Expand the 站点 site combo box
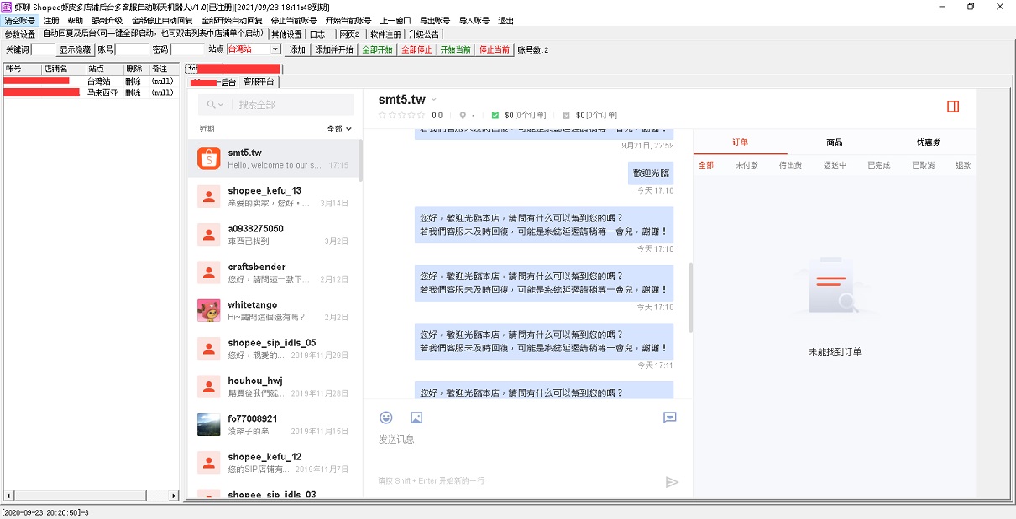Viewport: 1016px width, 519px height. pyautogui.click(x=275, y=50)
